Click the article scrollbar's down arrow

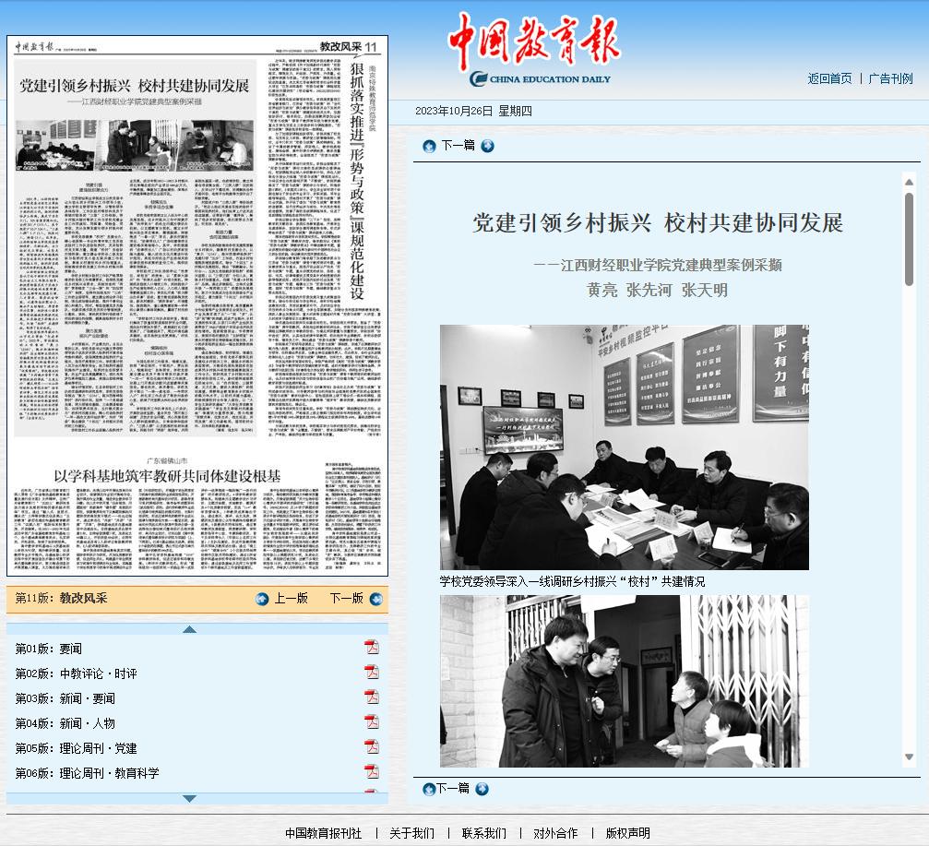tap(909, 757)
